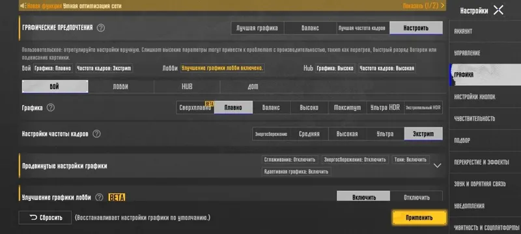The width and height of the screenshot is (521, 234).
Task: Select Лучшая графика preset
Action: click(x=257, y=28)
